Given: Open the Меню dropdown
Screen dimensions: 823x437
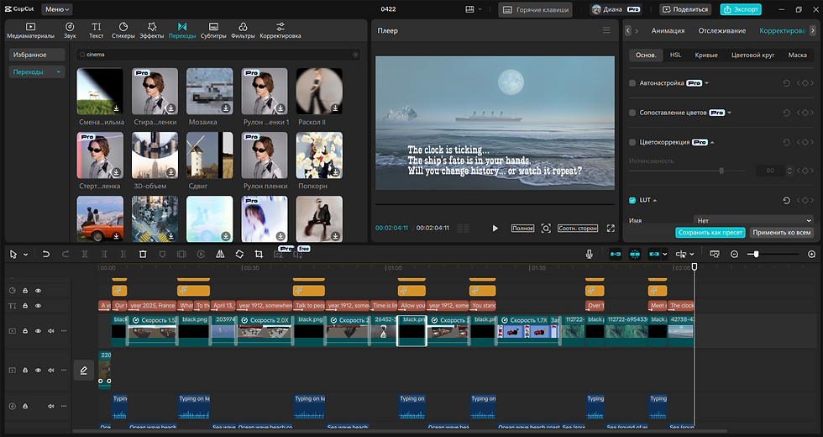Looking at the screenshot, I should point(57,9).
